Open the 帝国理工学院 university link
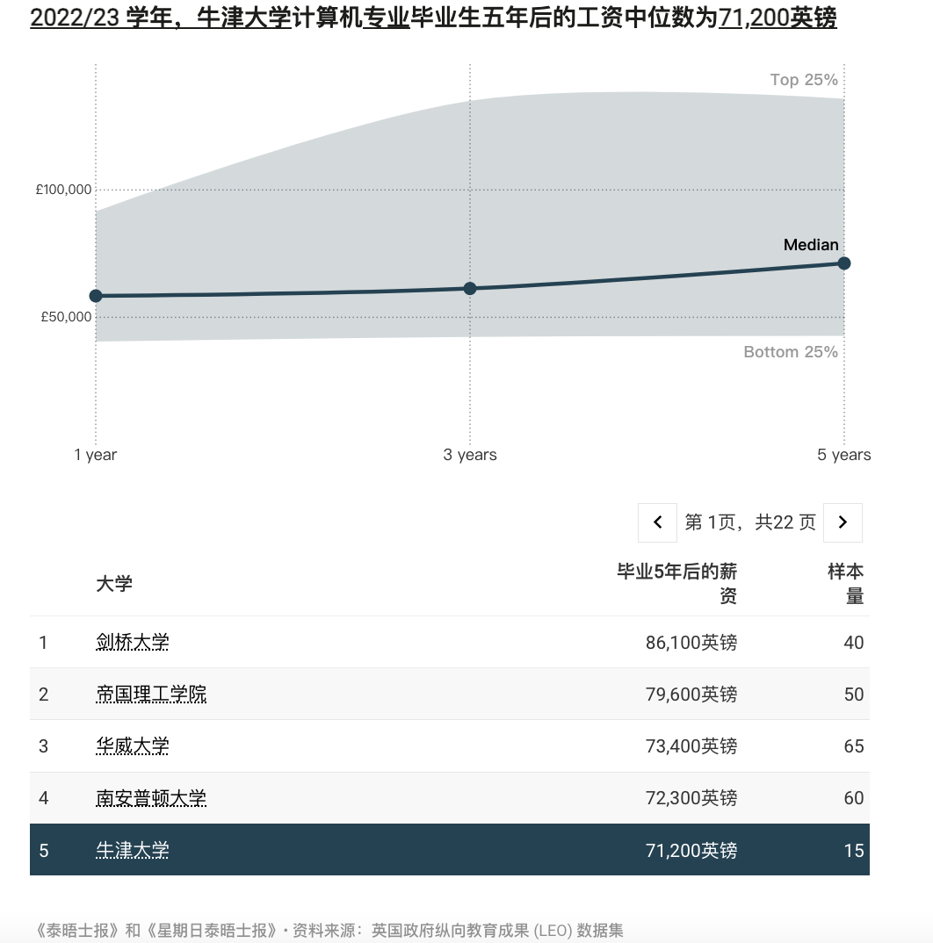This screenshot has width=933, height=943. coord(151,694)
